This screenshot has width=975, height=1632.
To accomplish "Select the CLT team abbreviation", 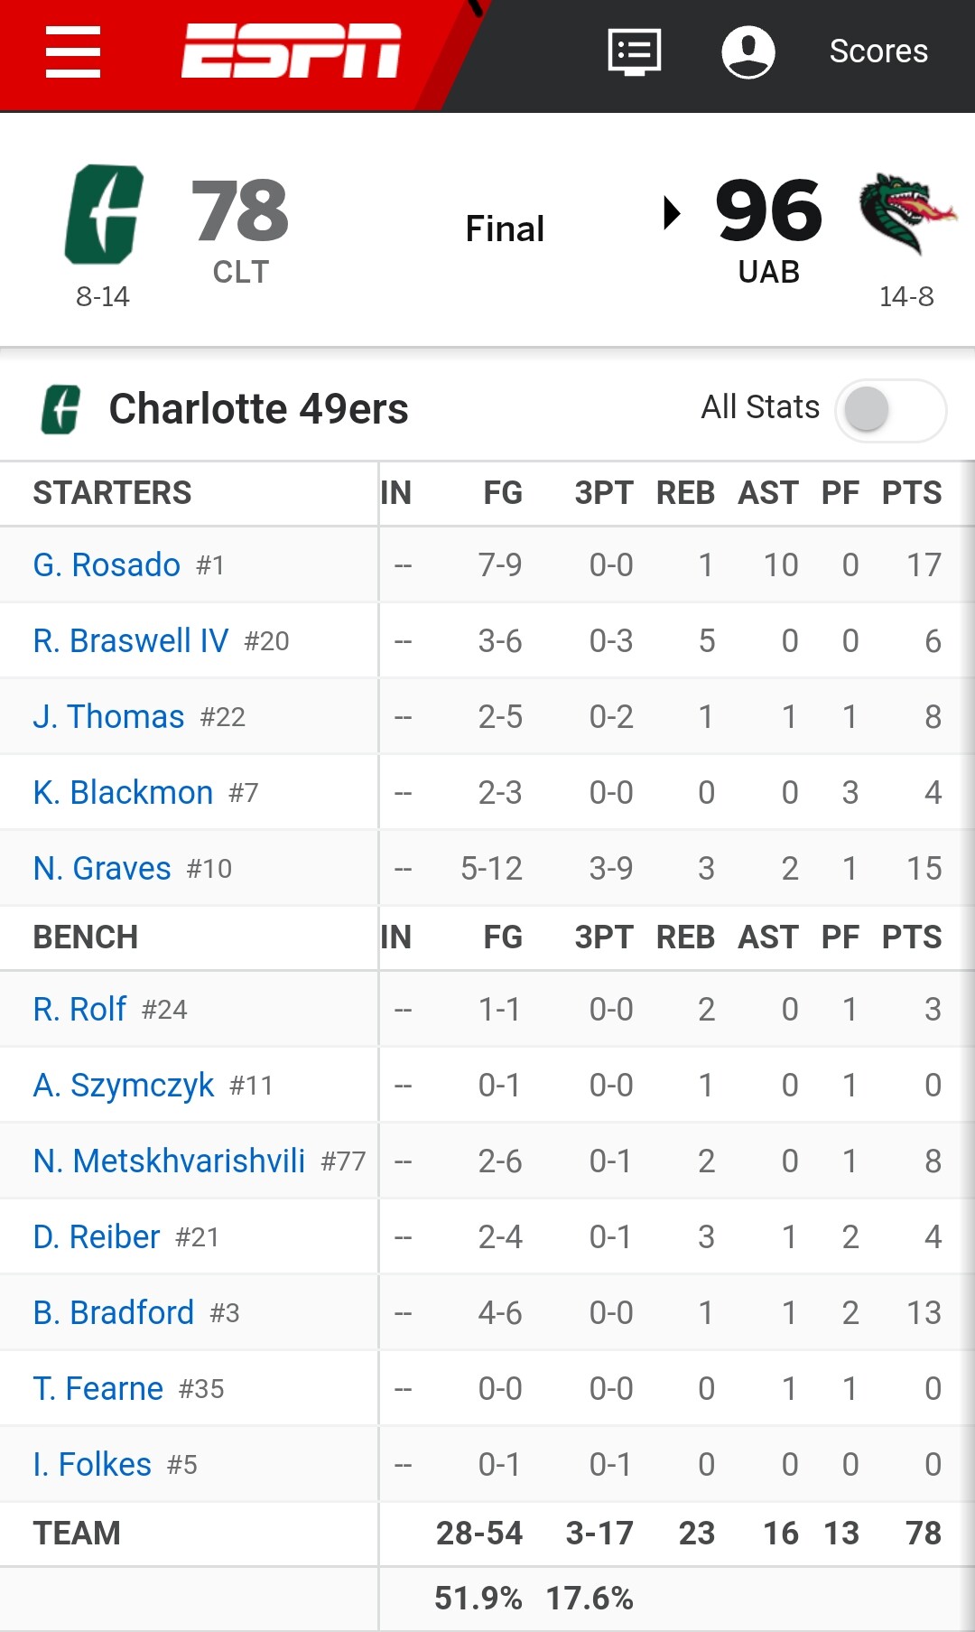I will point(241,272).
